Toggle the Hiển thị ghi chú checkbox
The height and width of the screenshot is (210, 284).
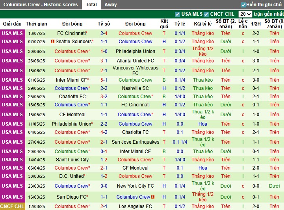[243, 5]
